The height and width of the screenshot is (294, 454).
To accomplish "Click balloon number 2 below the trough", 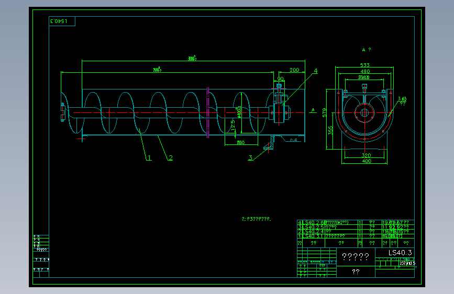I will (x=171, y=157).
